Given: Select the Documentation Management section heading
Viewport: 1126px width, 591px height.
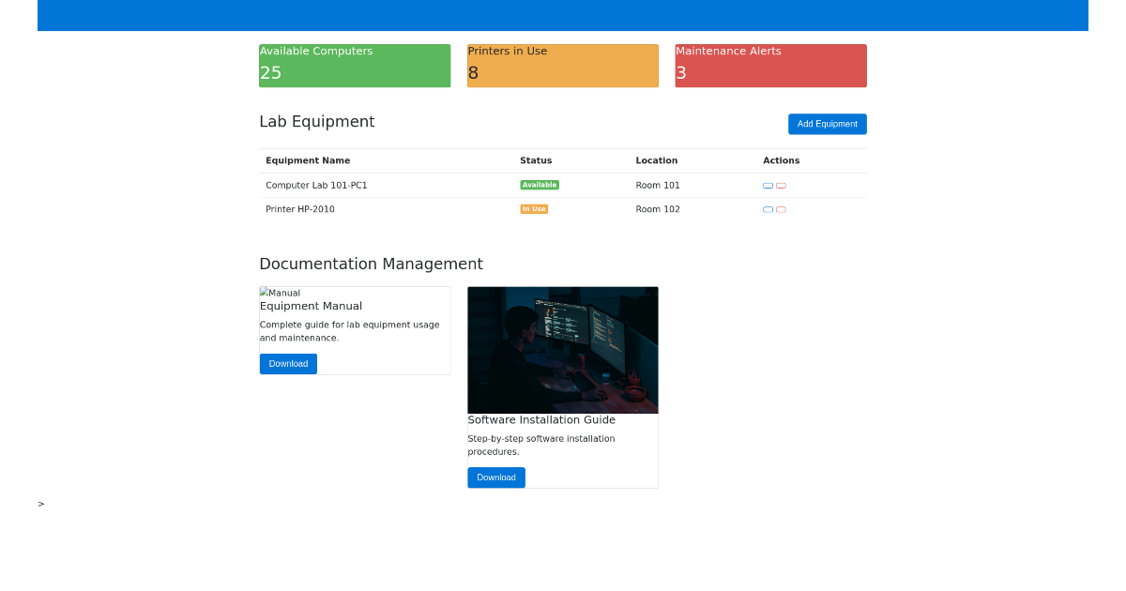Looking at the screenshot, I should (x=371, y=264).
